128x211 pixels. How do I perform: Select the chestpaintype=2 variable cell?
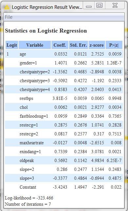(x=35, y=72)
